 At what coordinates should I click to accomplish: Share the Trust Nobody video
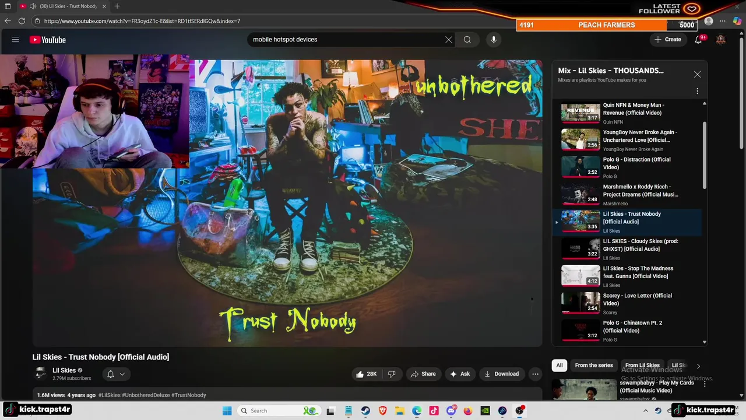click(x=424, y=374)
